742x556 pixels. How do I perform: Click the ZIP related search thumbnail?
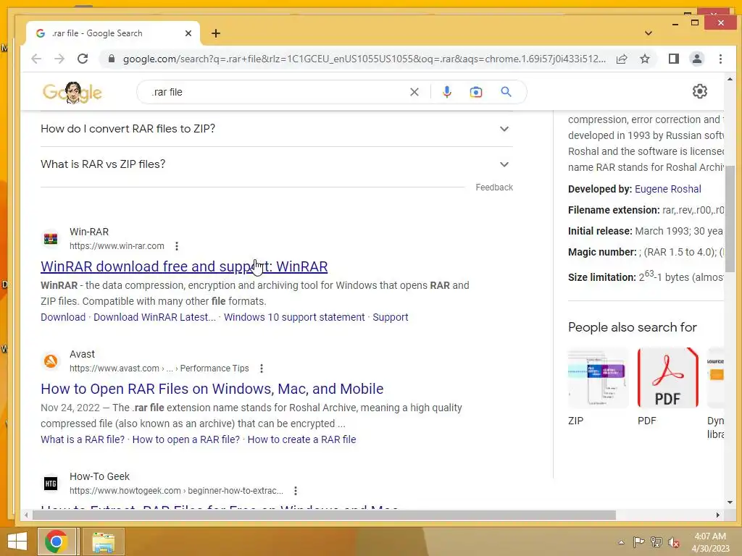point(598,378)
